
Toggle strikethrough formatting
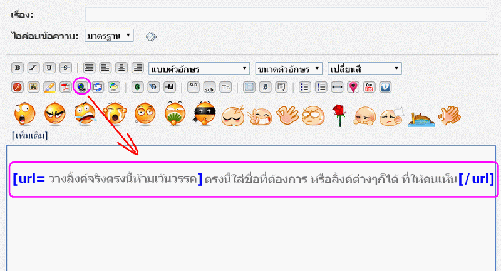[x=66, y=68]
